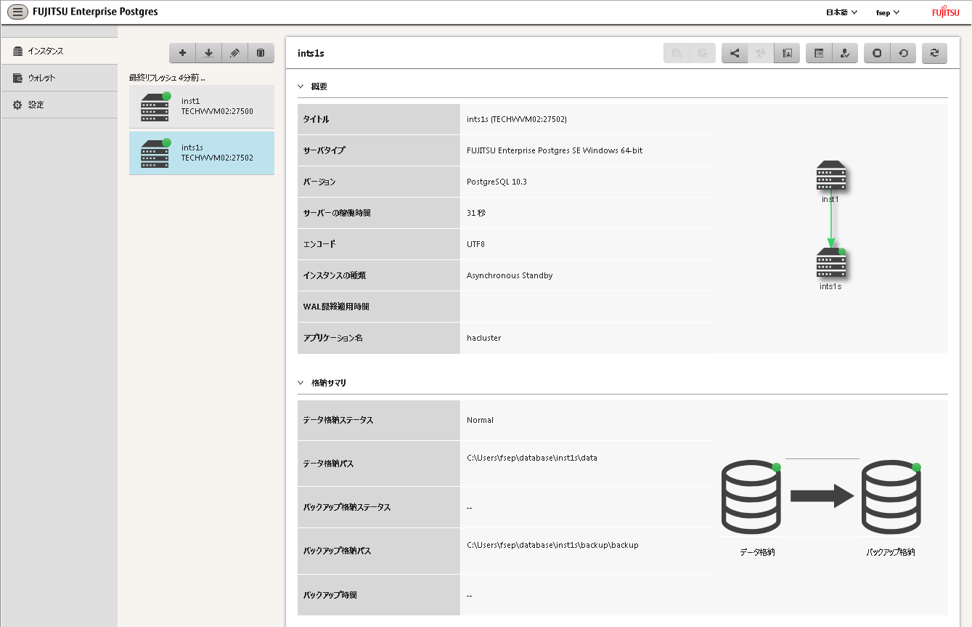Click the データ格納ステータス row label

338,420
